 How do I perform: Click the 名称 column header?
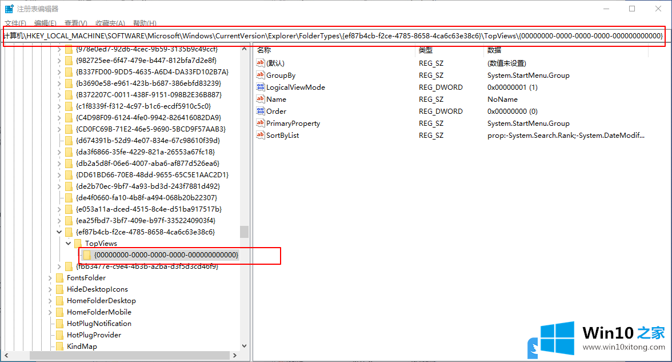click(264, 50)
